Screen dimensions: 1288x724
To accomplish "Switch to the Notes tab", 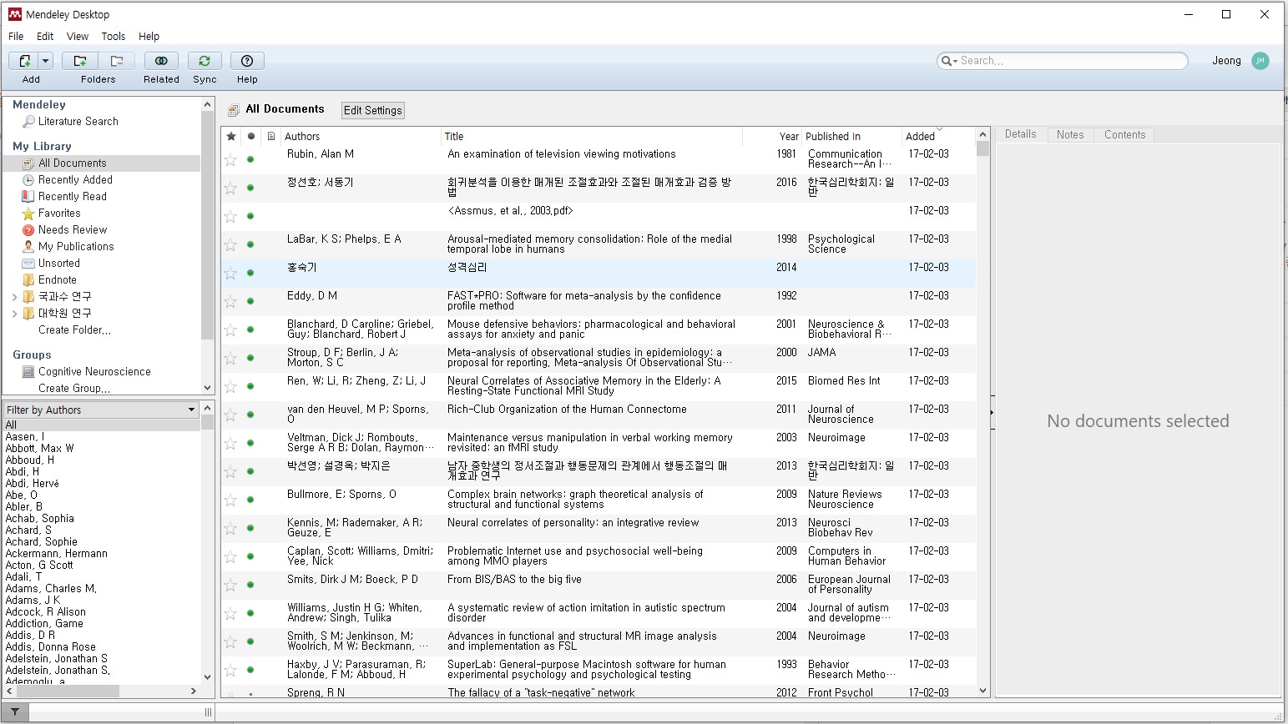I will [x=1070, y=134].
